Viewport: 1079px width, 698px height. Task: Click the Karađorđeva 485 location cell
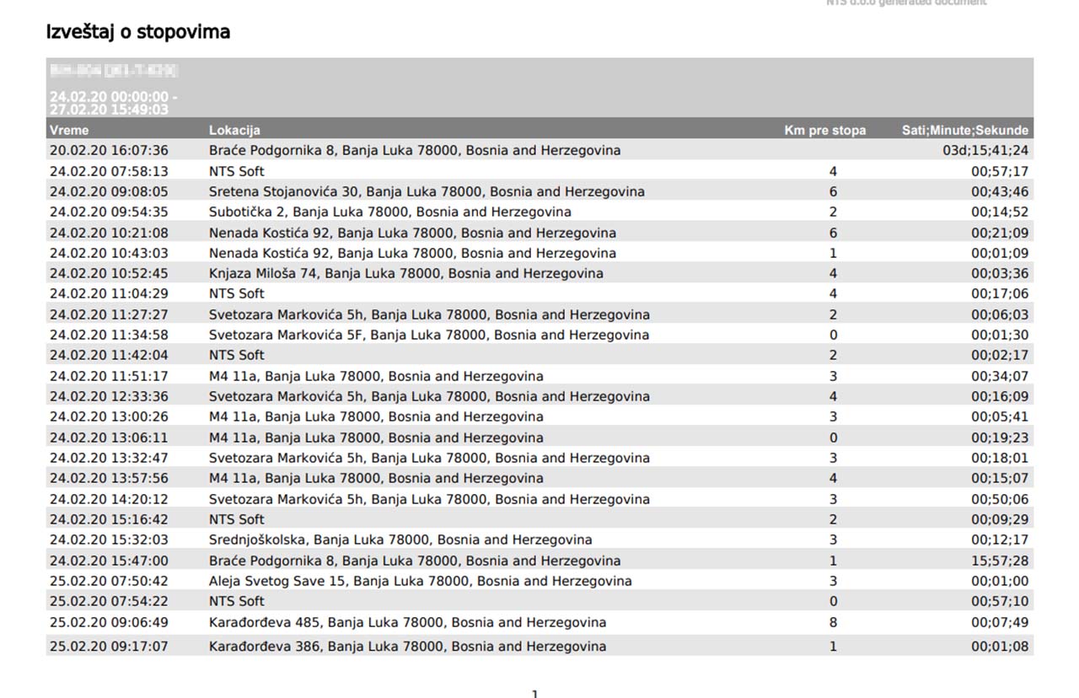pos(407,622)
